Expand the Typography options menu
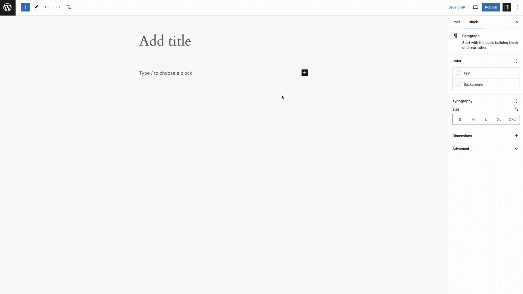 tap(516, 101)
